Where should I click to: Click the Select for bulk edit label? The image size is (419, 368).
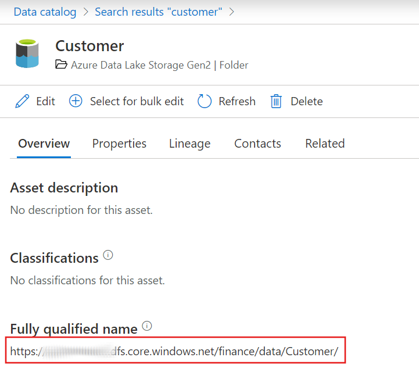click(x=137, y=102)
